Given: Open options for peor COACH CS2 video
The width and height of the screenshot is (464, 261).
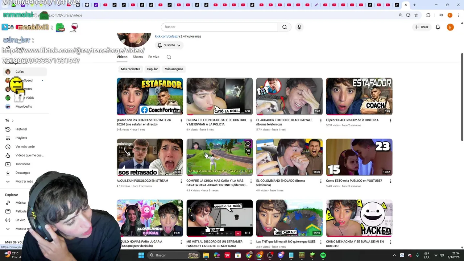Looking at the screenshot, I should pyautogui.click(x=390, y=121).
